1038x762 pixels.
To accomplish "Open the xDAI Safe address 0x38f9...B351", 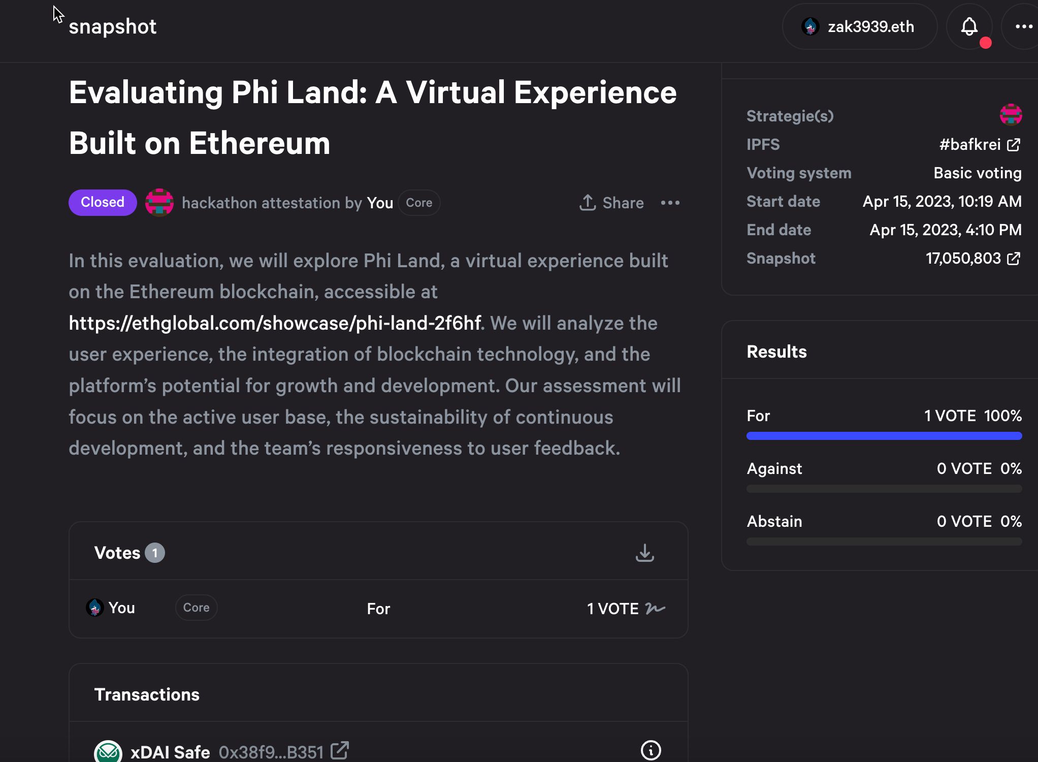I will point(271,752).
